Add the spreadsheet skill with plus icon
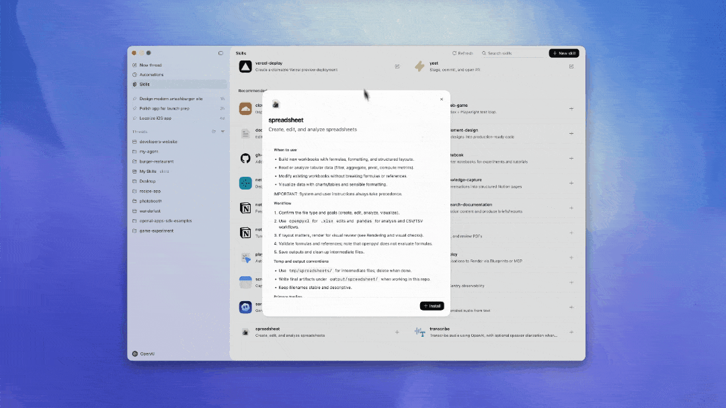The height and width of the screenshot is (408, 726). 397,332
